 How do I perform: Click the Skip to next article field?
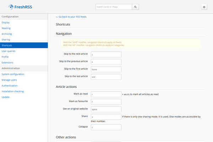pyautogui.click(x=106, y=55)
